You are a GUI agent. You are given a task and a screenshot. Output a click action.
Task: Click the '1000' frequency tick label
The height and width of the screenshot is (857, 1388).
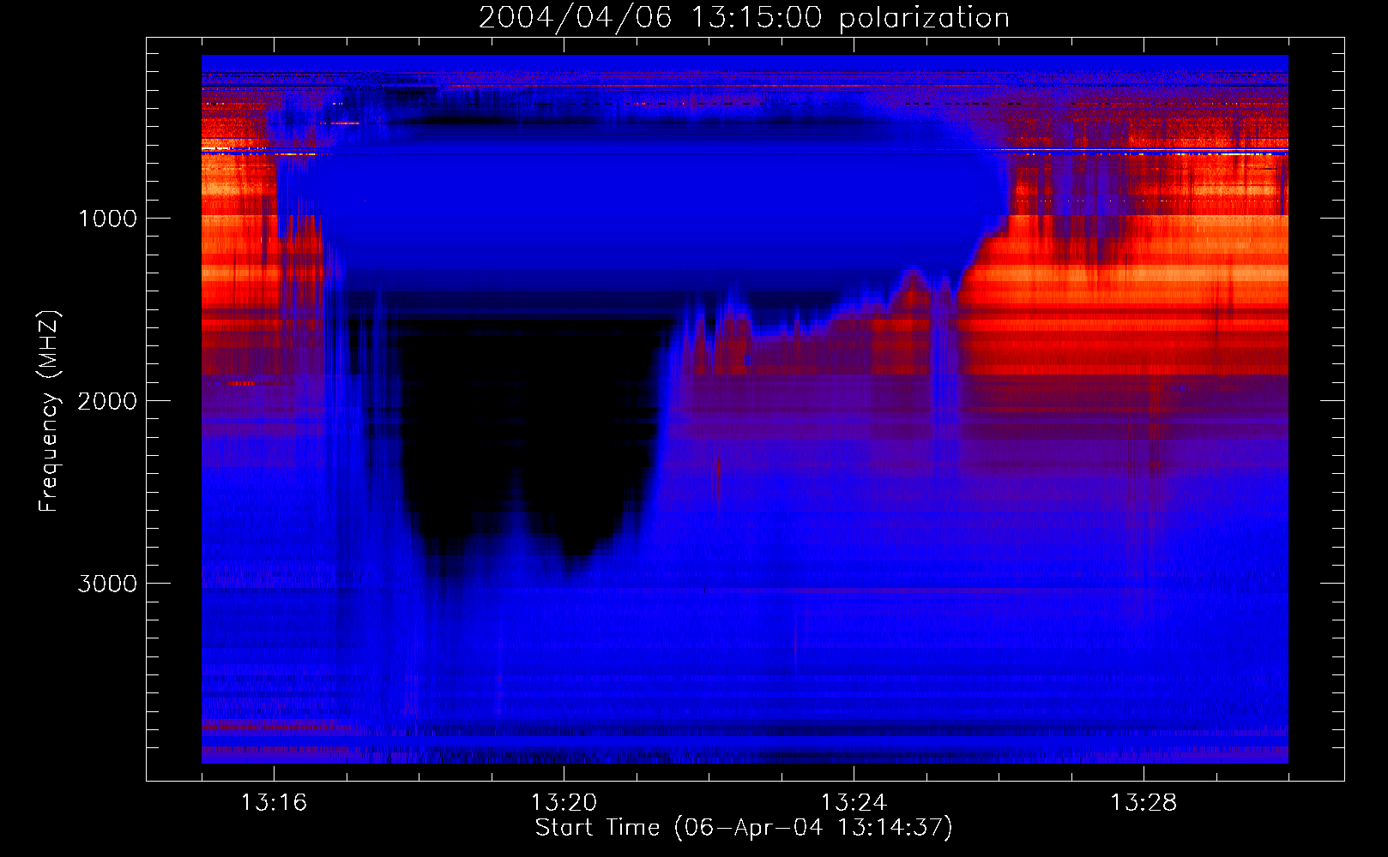[x=107, y=219]
